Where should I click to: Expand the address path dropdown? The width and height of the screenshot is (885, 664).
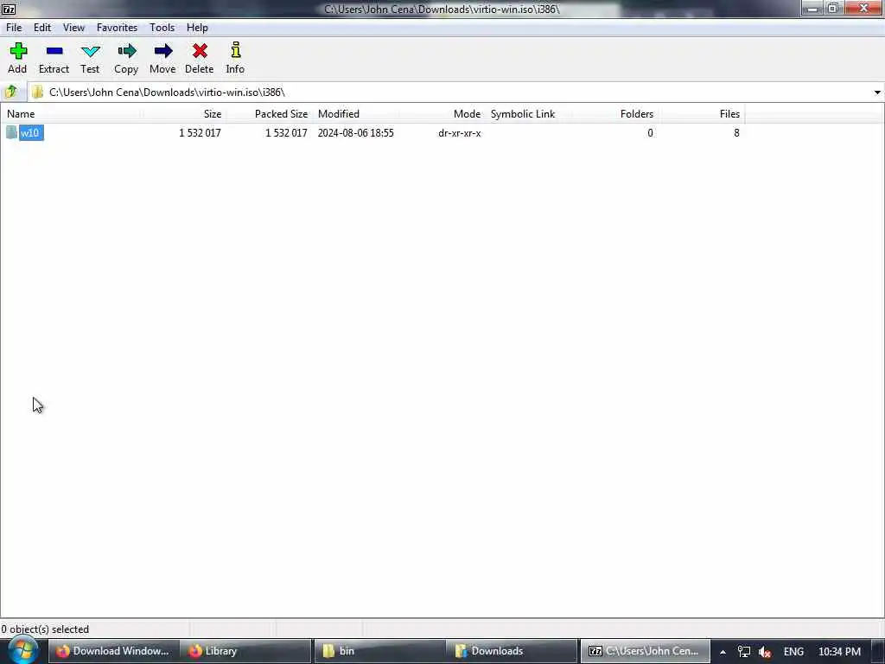[877, 92]
